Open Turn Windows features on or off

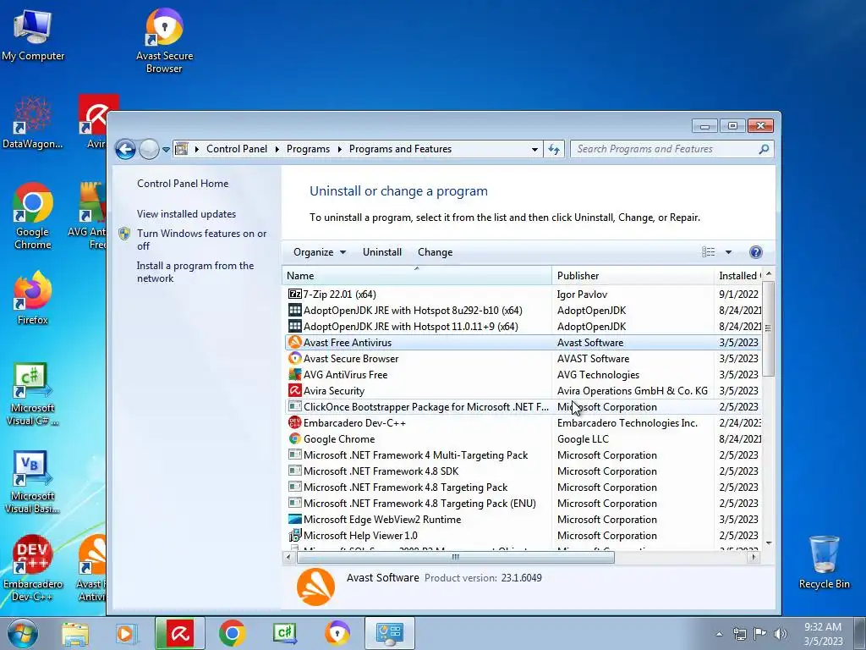coord(201,240)
